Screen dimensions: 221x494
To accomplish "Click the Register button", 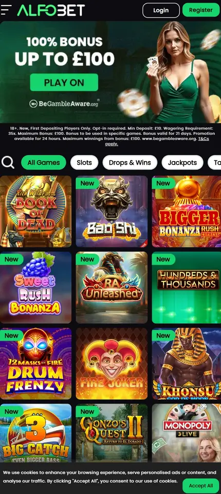I will coord(201,10).
